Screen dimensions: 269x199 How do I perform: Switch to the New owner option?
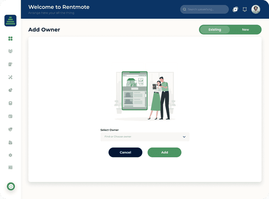click(x=245, y=29)
